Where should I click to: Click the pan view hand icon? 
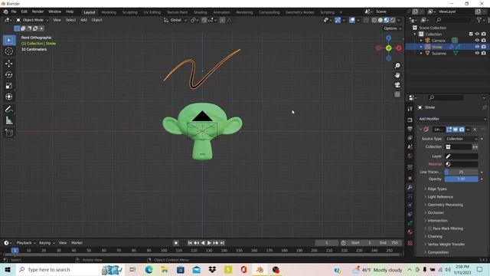point(397,75)
